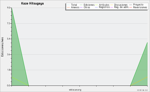Click the light blue Total line swatch

[68, 5]
